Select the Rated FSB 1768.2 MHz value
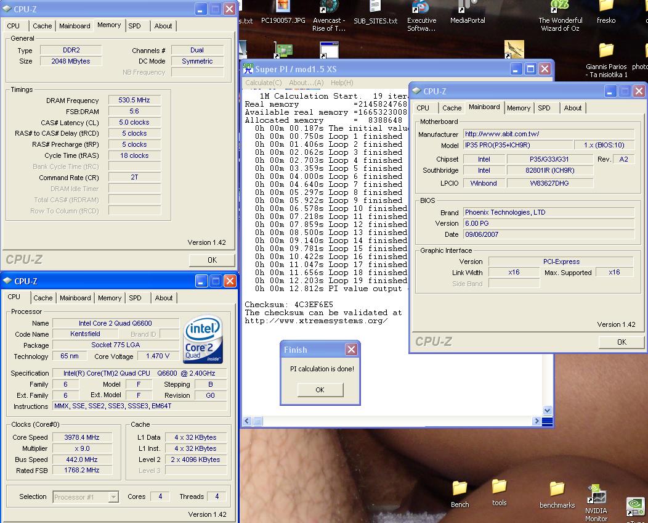Screen dimensions: 648x523 [82, 470]
